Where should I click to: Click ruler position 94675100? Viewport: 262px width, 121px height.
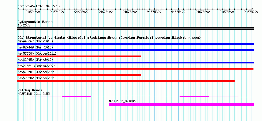[106, 12]
